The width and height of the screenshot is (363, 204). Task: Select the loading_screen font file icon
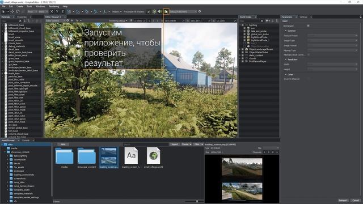coord(131,156)
